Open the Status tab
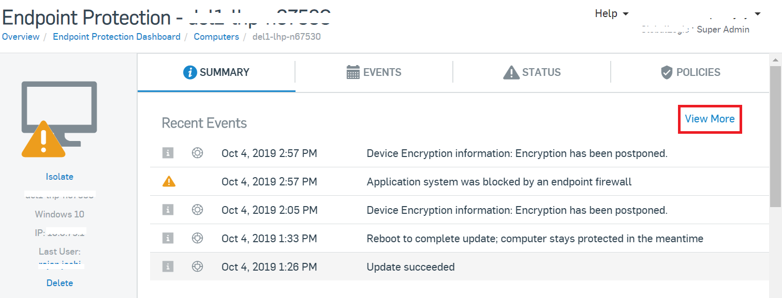Viewport: 782px width, 298px height. pos(532,72)
